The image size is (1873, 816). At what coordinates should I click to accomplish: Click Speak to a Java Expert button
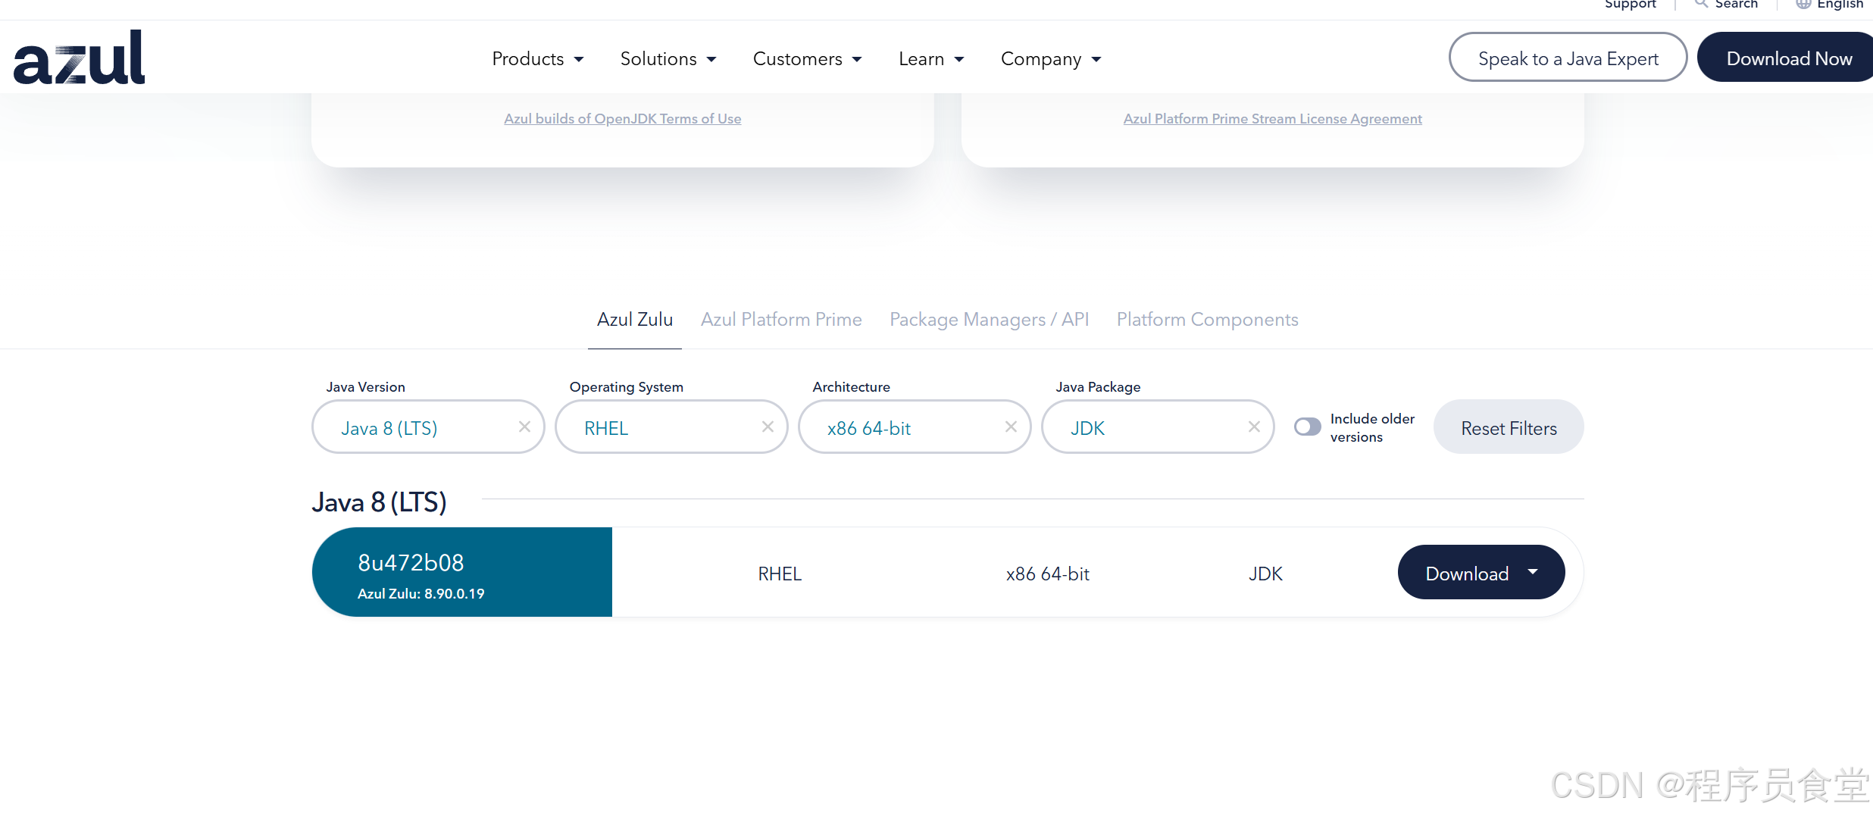tap(1568, 58)
